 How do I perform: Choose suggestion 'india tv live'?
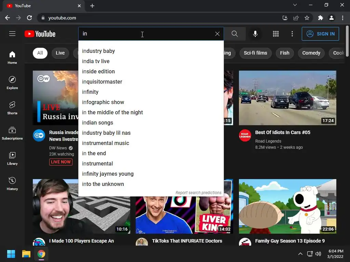click(151, 61)
